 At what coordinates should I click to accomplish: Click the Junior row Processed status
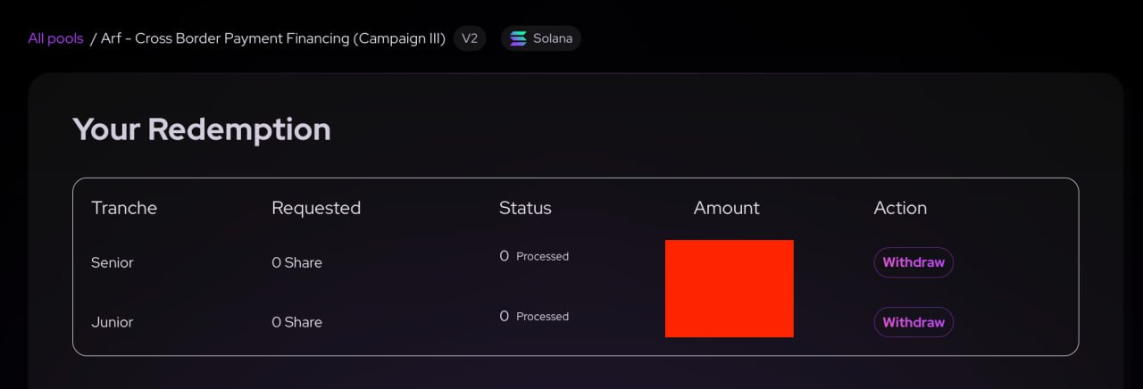[541, 317]
